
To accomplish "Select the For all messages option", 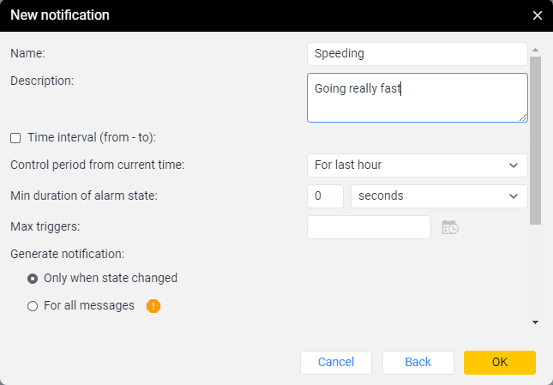I will click(33, 305).
